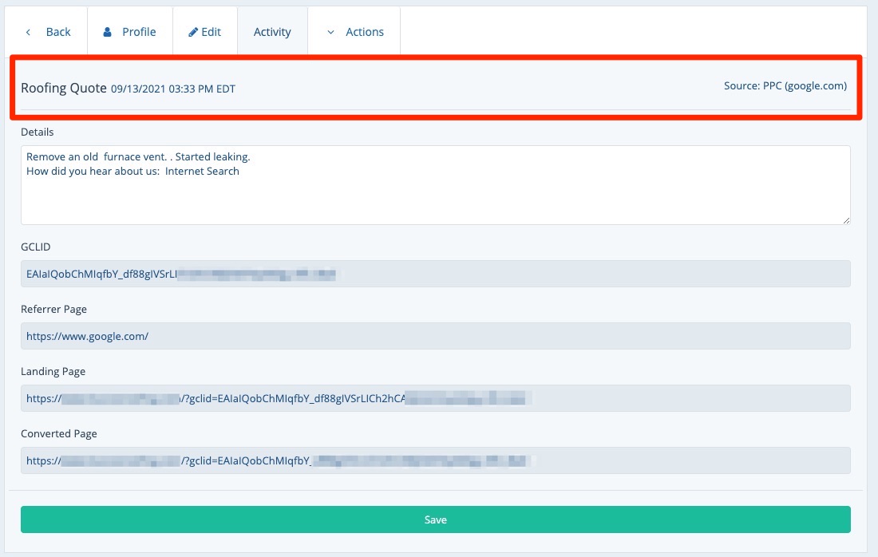
Task: Click the 09/13/2021 03:33 PM timestamp
Action: tap(172, 89)
